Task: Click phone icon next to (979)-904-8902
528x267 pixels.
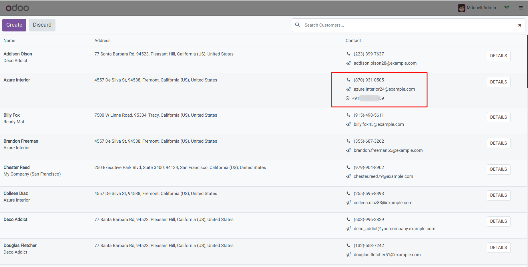Action: 348,167
